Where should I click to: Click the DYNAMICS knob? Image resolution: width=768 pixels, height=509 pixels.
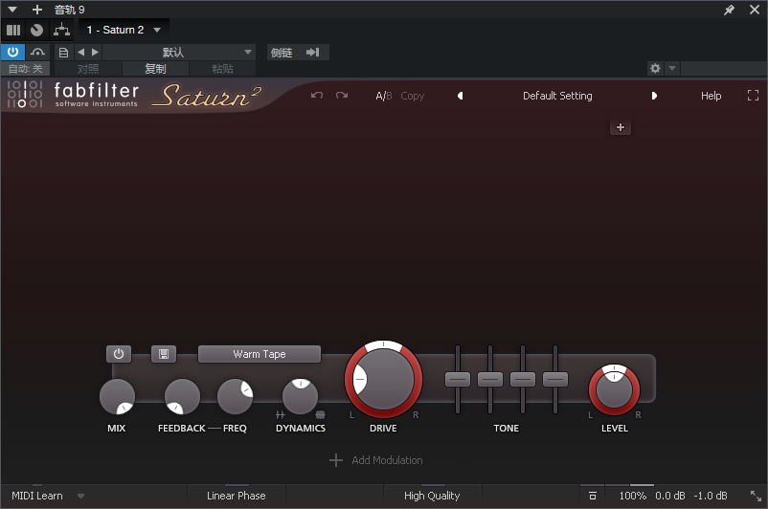coord(301,396)
